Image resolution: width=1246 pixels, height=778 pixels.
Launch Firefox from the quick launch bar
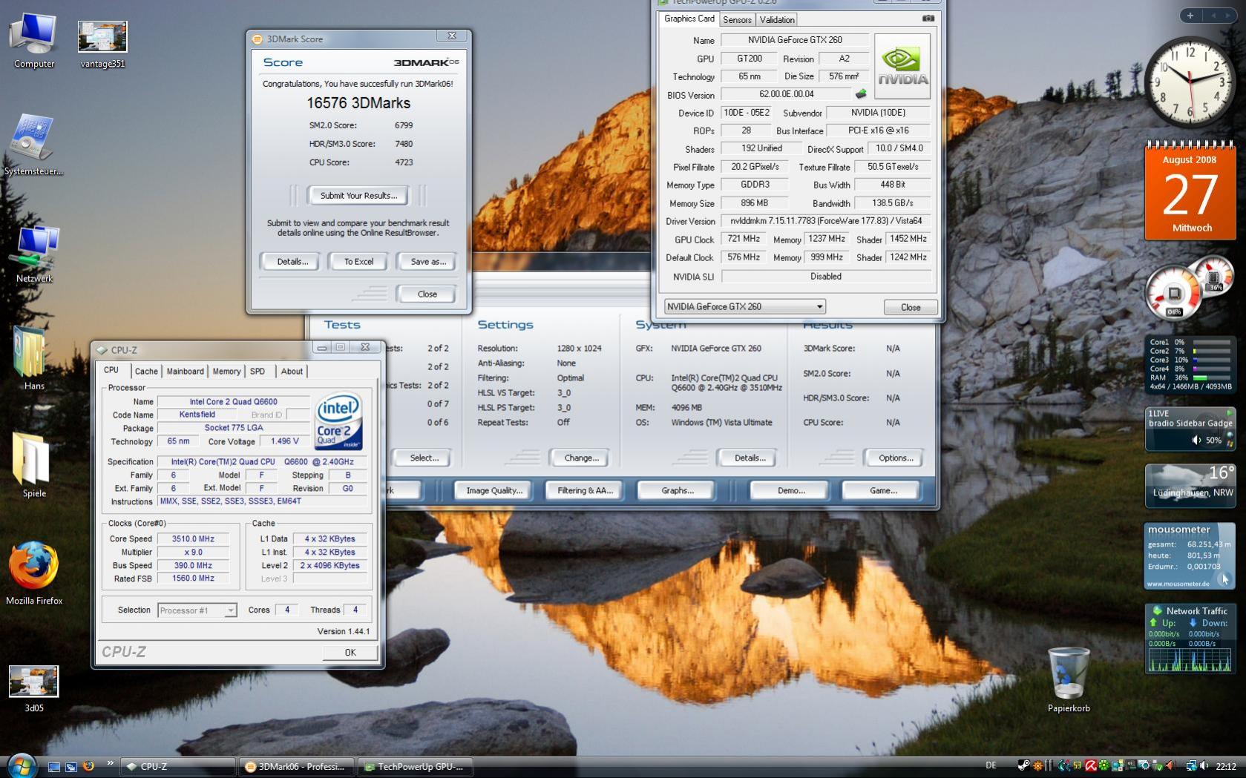pyautogui.click(x=88, y=766)
